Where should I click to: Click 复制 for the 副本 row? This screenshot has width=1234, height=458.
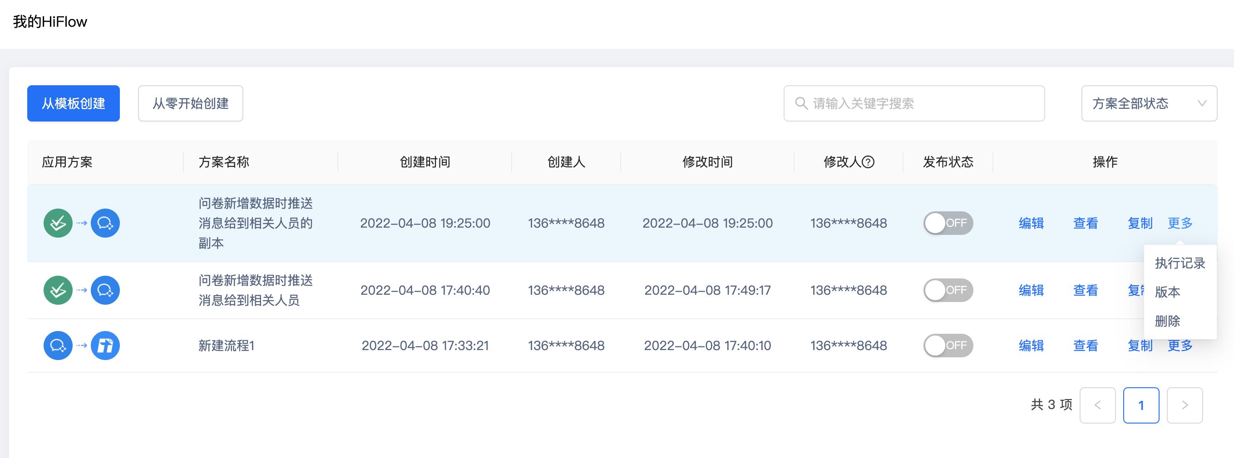[1140, 223]
